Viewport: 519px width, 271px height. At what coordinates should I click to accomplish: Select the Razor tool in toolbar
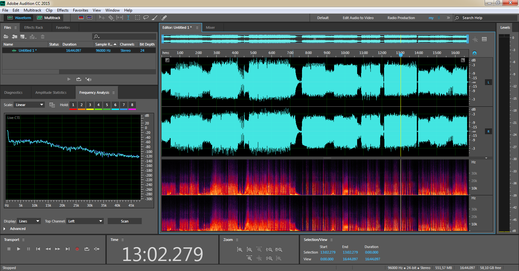click(111, 17)
